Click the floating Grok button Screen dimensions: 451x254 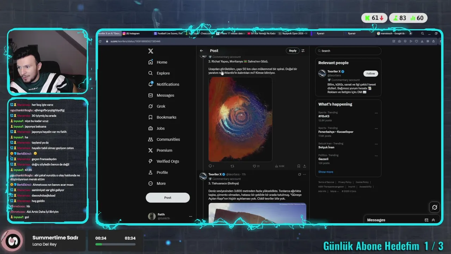pyautogui.click(x=434, y=207)
